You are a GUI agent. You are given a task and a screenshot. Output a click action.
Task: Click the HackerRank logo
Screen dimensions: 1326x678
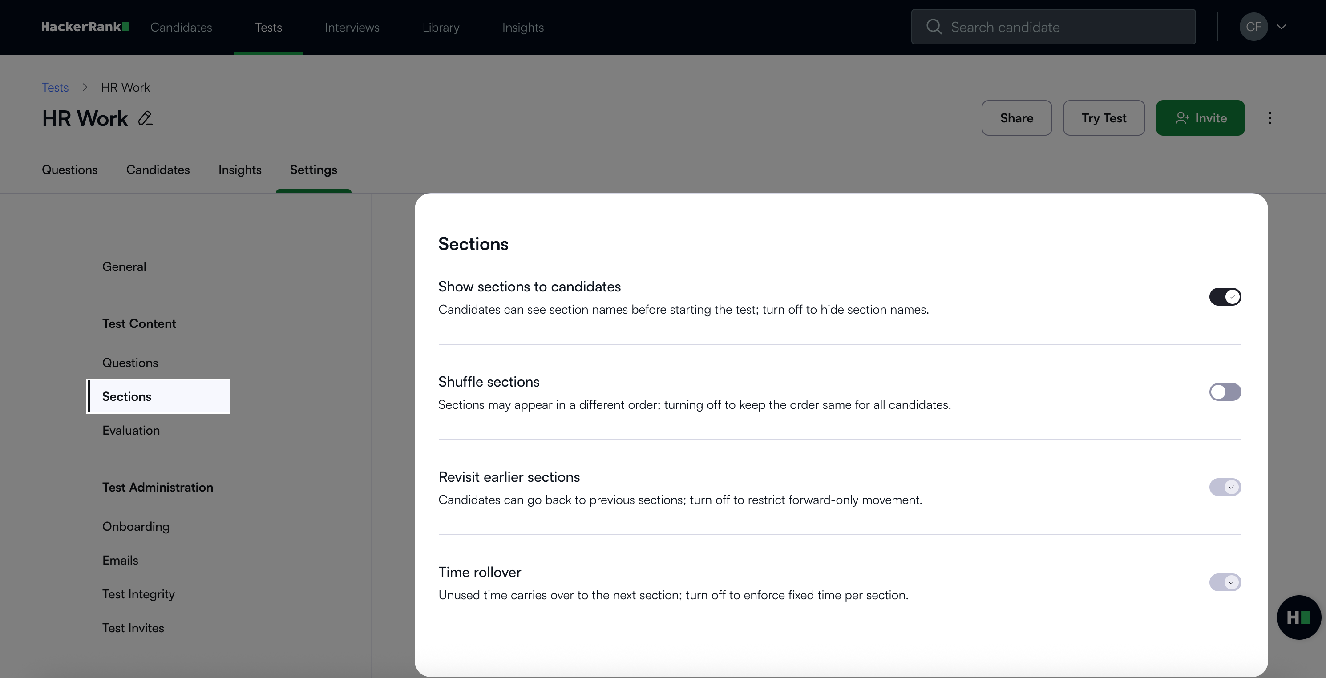85,27
